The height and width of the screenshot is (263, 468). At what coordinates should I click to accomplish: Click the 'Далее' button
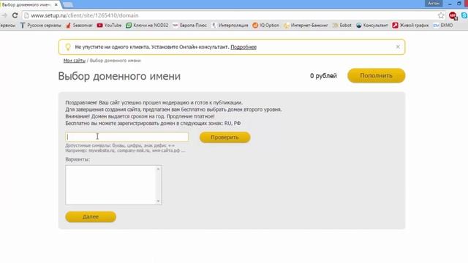[91, 217]
